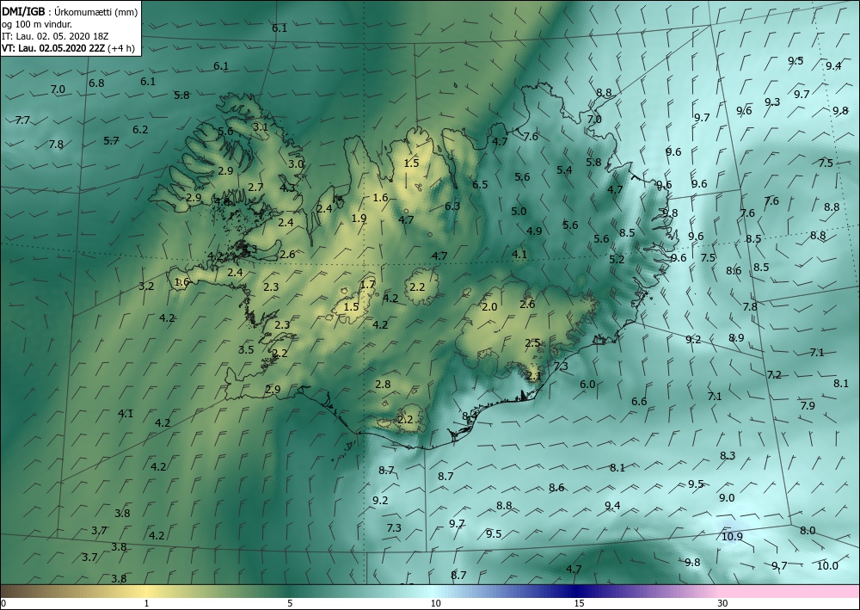
Task: Click the "2.7" value in the Westfjords
Action: tap(255, 187)
